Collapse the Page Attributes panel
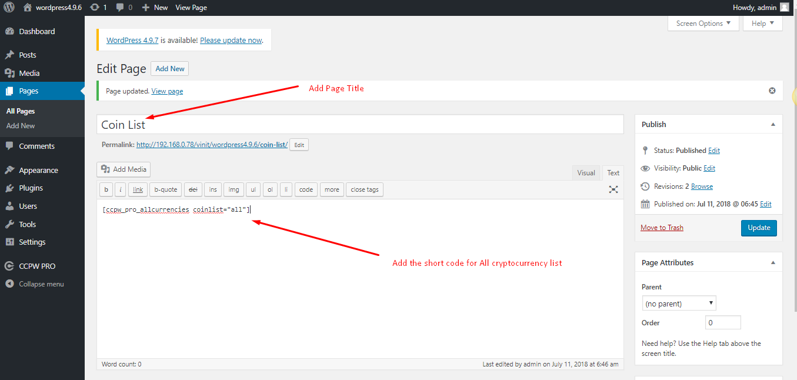 pyautogui.click(x=773, y=262)
